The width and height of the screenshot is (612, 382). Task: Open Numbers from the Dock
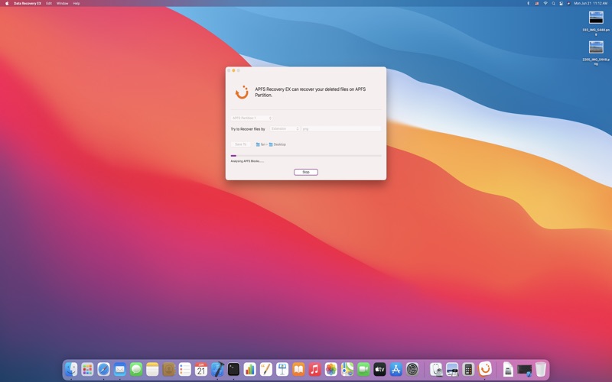tap(250, 369)
